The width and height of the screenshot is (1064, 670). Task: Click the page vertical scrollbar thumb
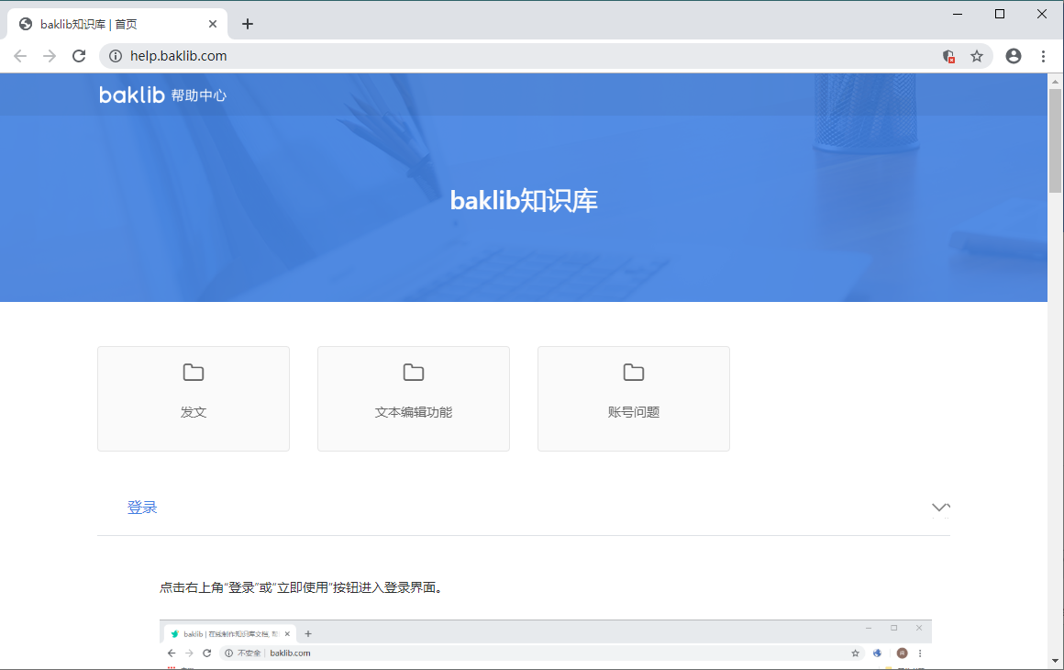click(x=1055, y=140)
